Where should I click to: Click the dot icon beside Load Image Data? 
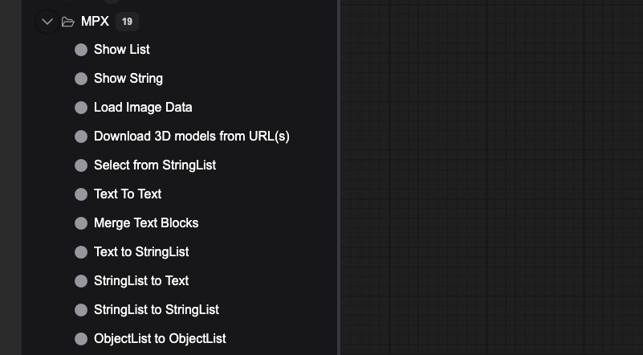(x=81, y=108)
